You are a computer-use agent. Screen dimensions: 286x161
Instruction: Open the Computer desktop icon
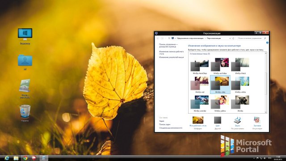[25, 36]
